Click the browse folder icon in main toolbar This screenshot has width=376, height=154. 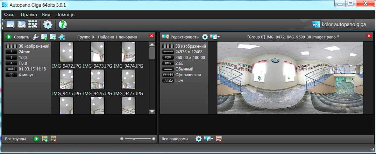coord(11,24)
